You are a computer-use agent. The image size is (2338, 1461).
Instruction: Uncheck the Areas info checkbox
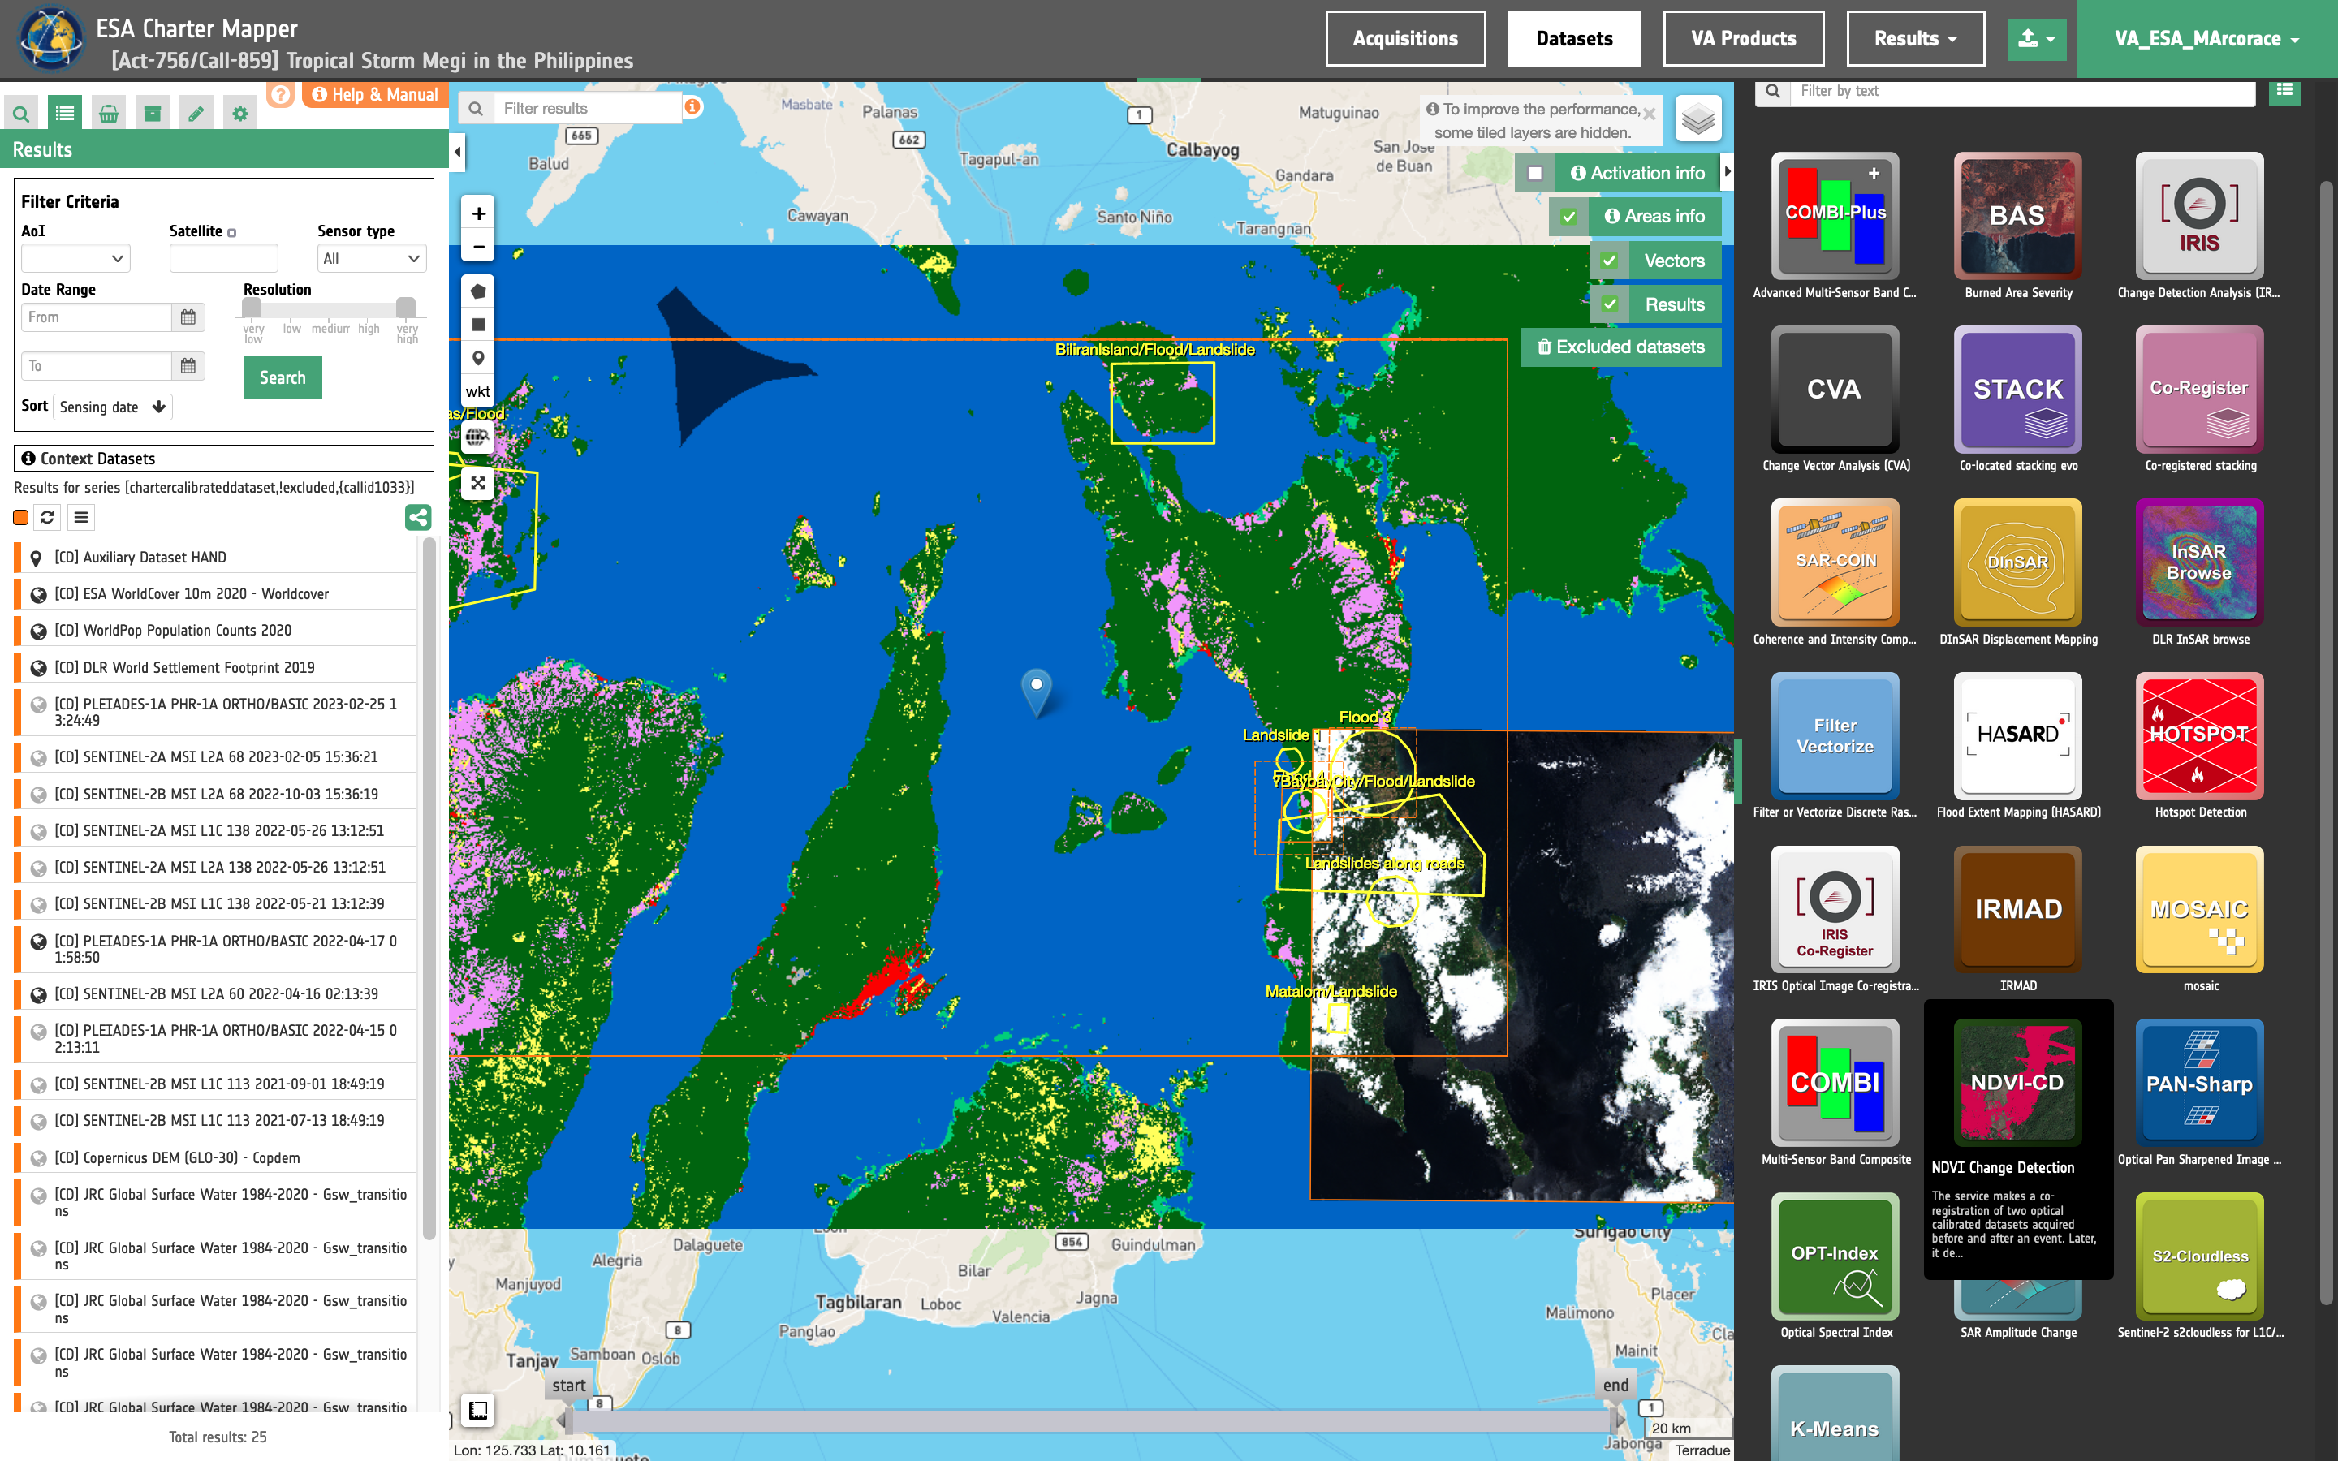(1569, 218)
